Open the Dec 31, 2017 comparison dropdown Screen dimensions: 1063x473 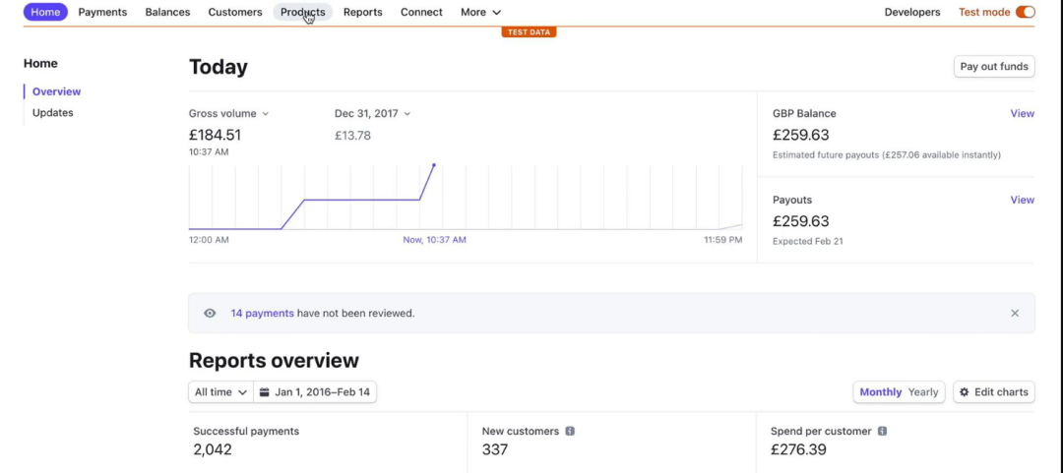pyautogui.click(x=372, y=114)
